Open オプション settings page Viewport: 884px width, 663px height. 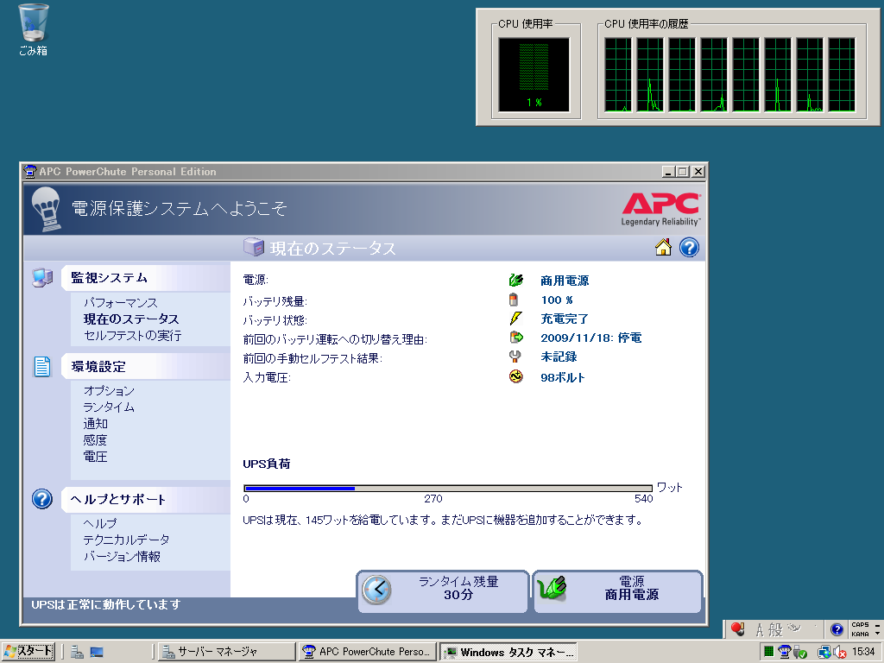(109, 391)
